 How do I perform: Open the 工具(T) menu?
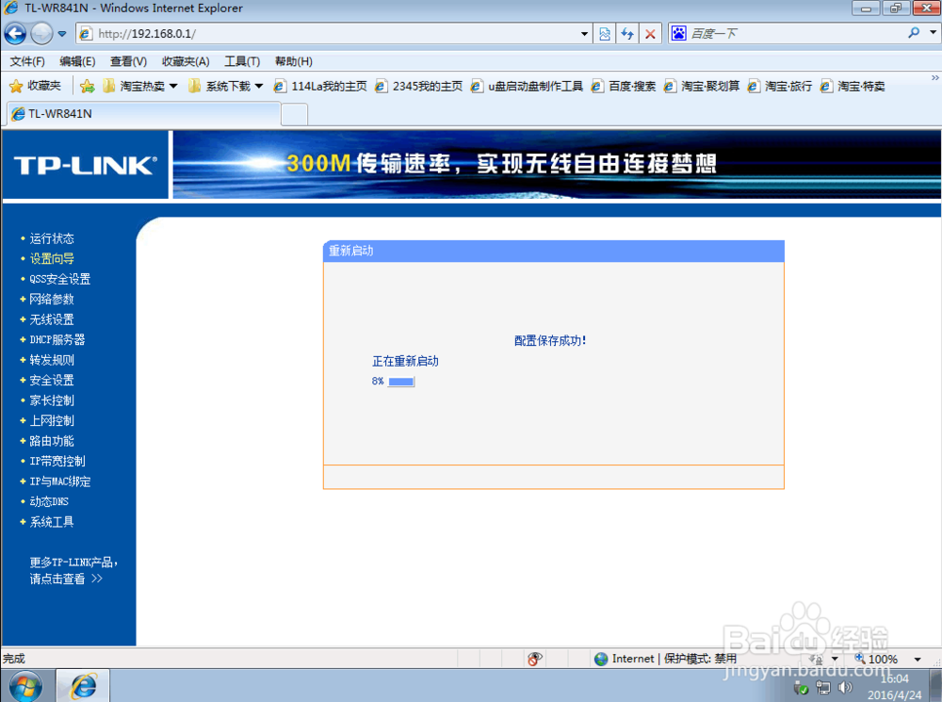pyautogui.click(x=241, y=61)
